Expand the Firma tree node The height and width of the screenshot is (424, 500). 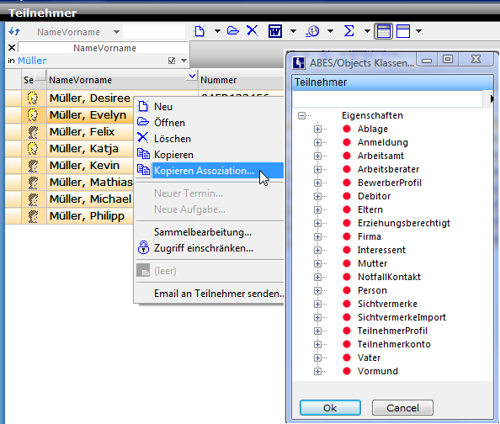pyautogui.click(x=317, y=236)
